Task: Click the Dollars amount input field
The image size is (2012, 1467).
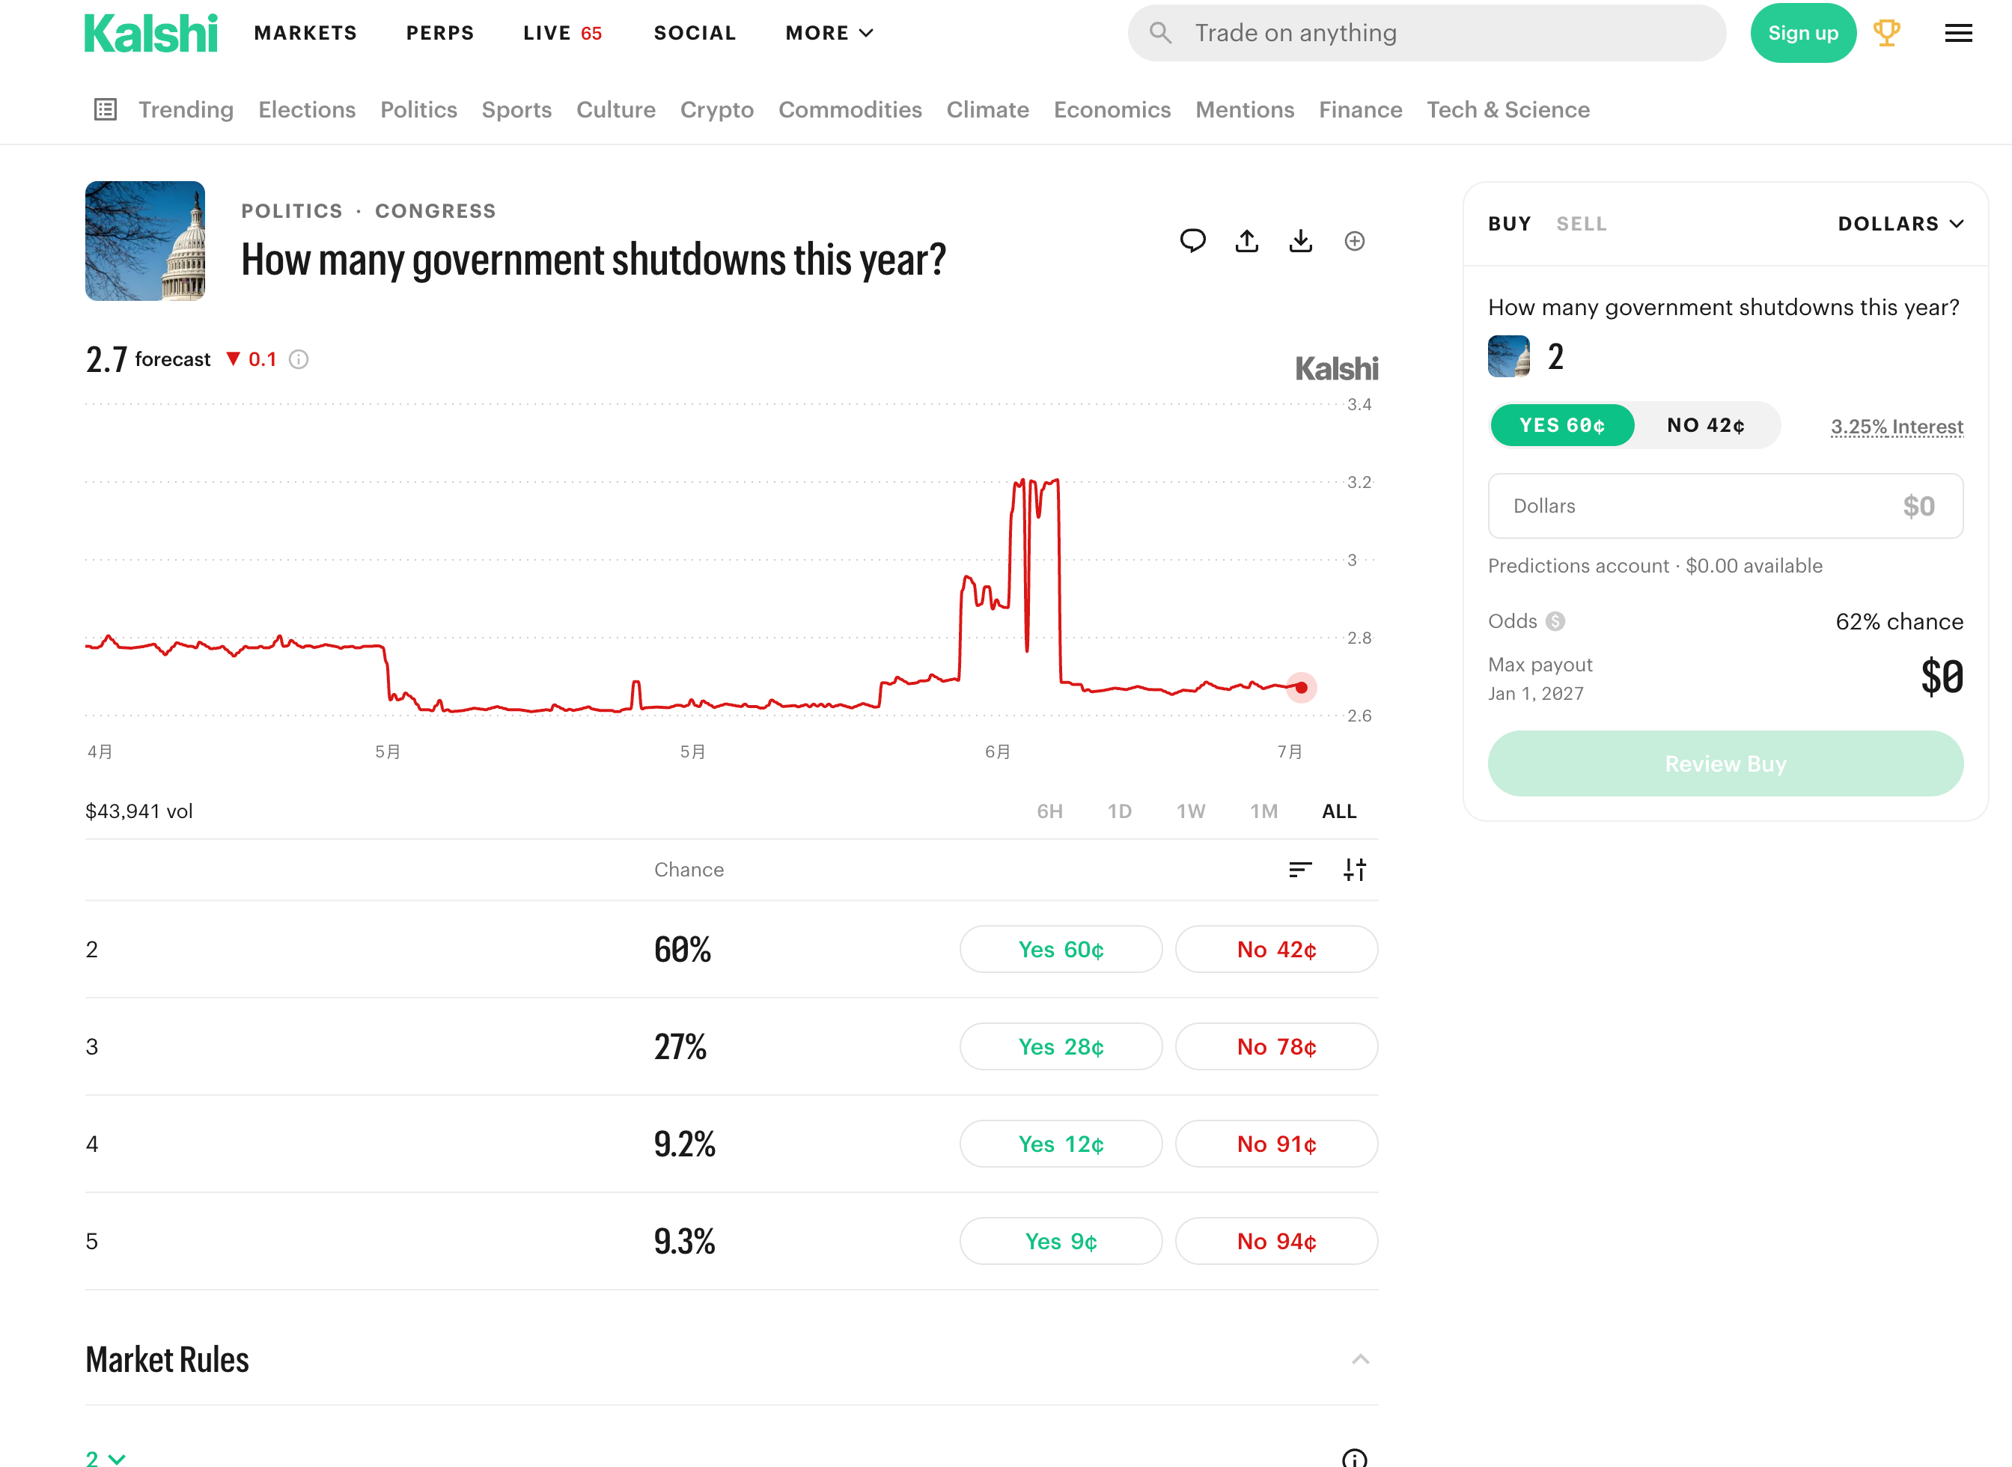Action: (x=1725, y=506)
